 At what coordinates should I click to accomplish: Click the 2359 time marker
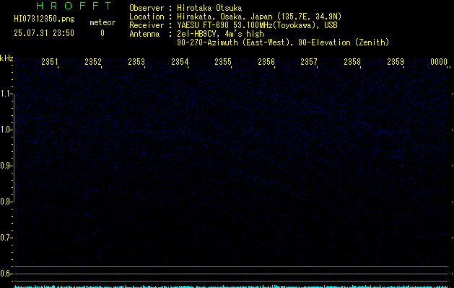coord(396,63)
